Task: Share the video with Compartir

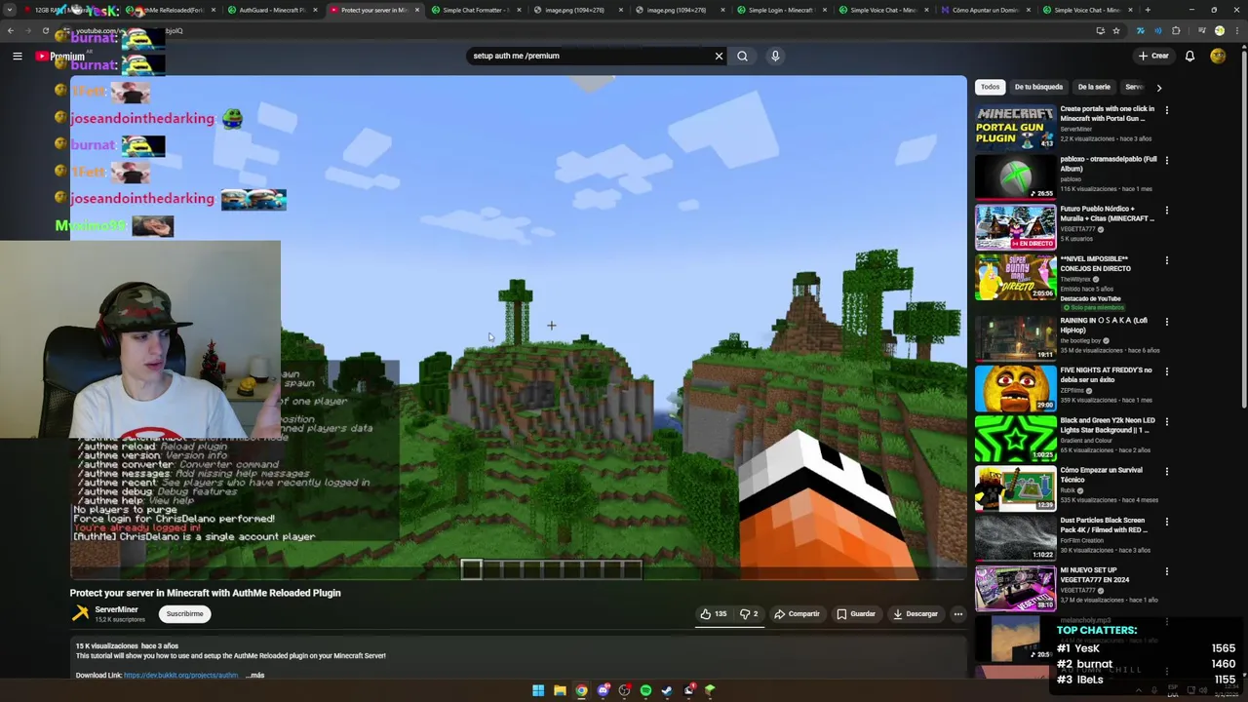Action: tap(797, 614)
